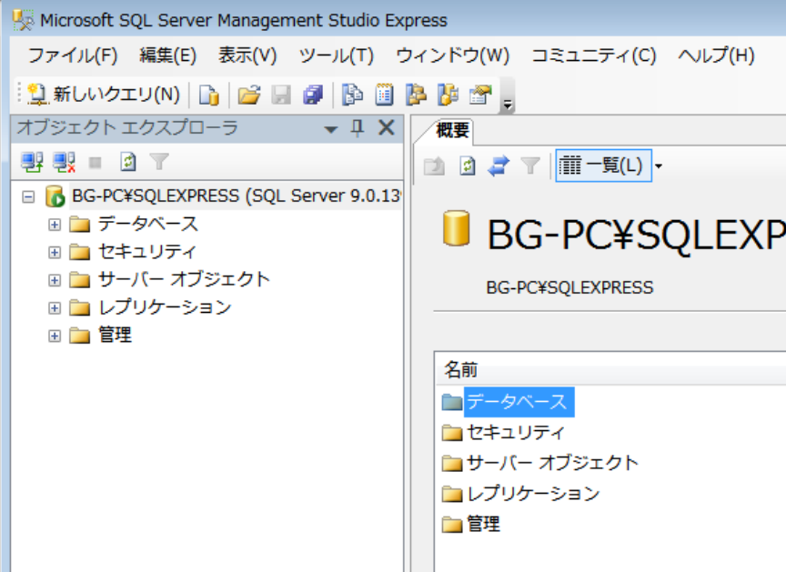Click the Save All icon
Screen dimensions: 786x572
click(x=313, y=95)
